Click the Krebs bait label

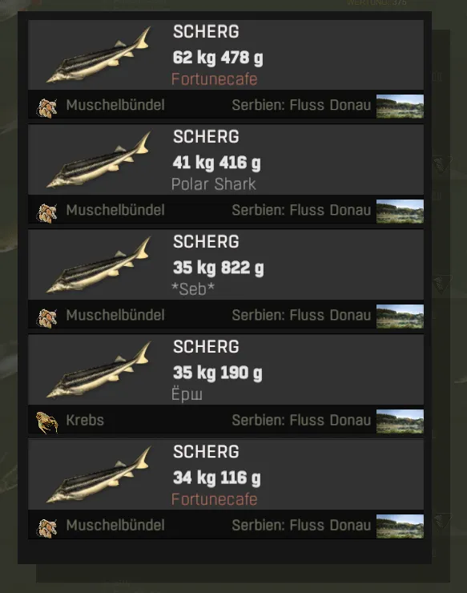(85, 420)
